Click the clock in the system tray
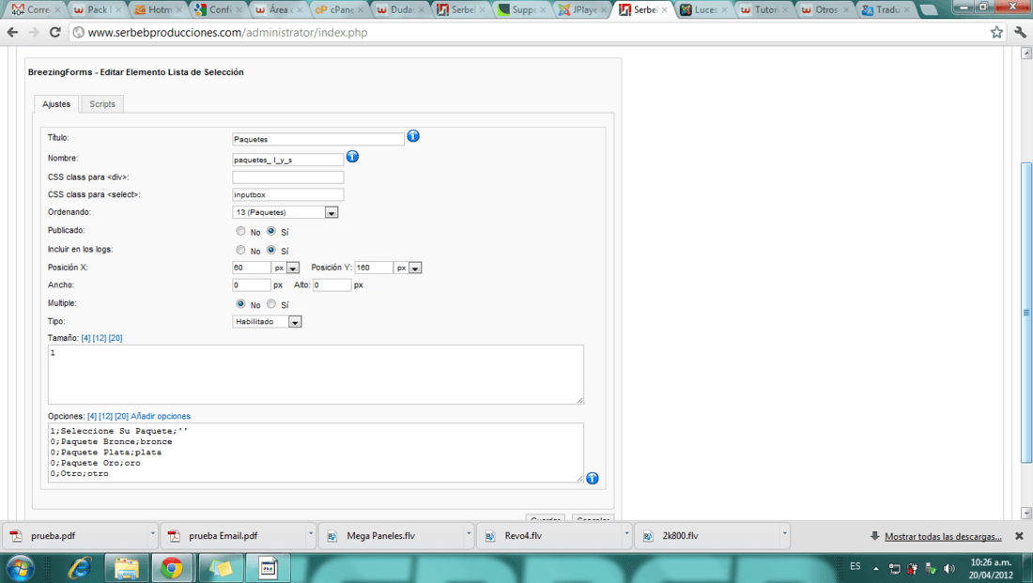 pyautogui.click(x=990, y=569)
